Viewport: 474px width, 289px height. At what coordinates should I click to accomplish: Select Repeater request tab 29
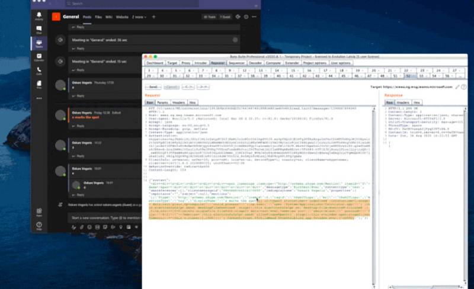[x=149, y=76]
